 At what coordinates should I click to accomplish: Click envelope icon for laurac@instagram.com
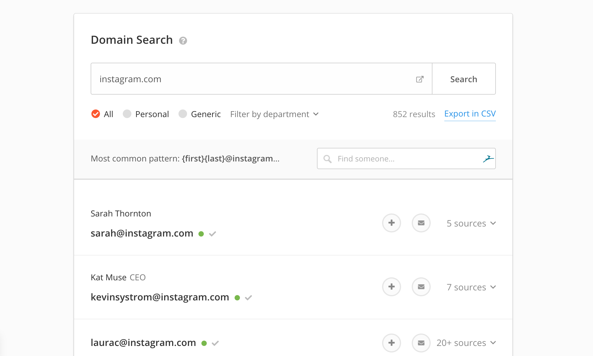click(421, 343)
